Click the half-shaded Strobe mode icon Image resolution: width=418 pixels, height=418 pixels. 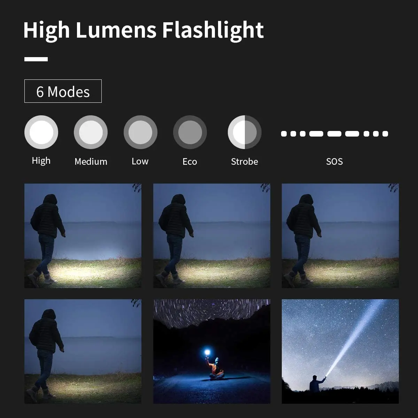pos(245,132)
